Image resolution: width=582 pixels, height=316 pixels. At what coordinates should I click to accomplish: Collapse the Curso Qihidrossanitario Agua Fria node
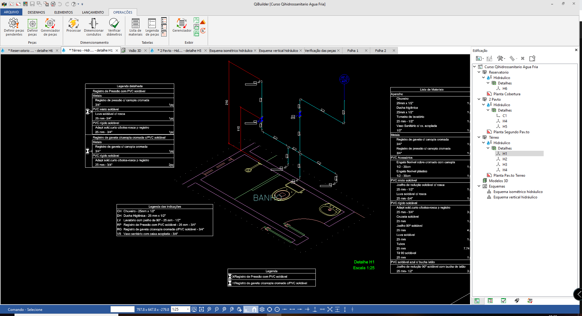click(x=474, y=67)
